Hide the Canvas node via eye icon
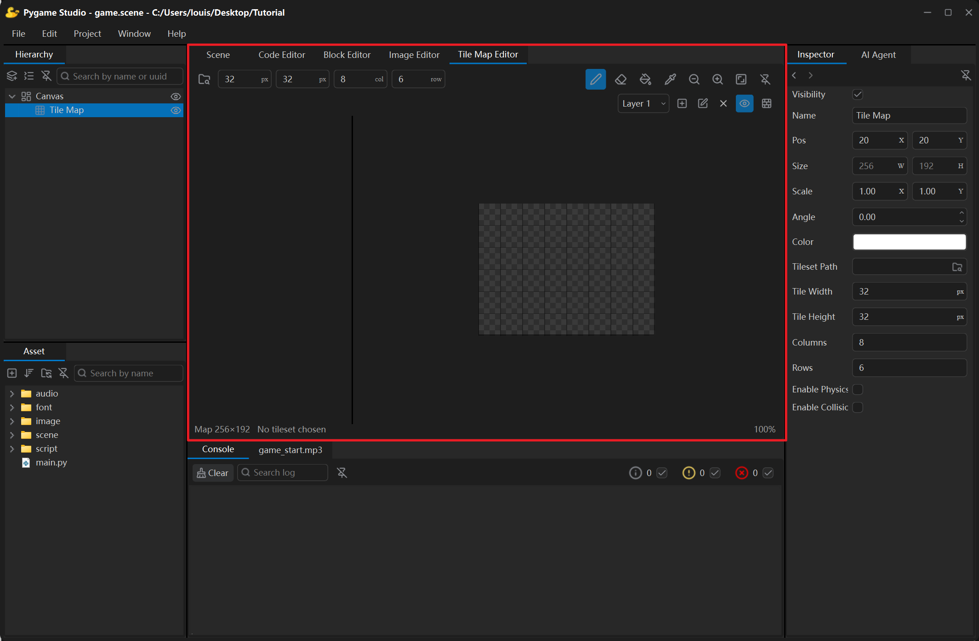979x641 pixels. point(176,96)
